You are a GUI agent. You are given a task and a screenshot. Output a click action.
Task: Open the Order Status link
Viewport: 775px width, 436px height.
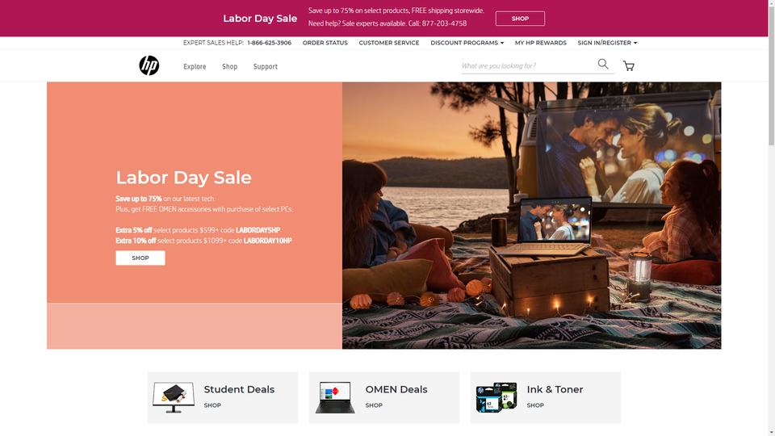tap(325, 43)
